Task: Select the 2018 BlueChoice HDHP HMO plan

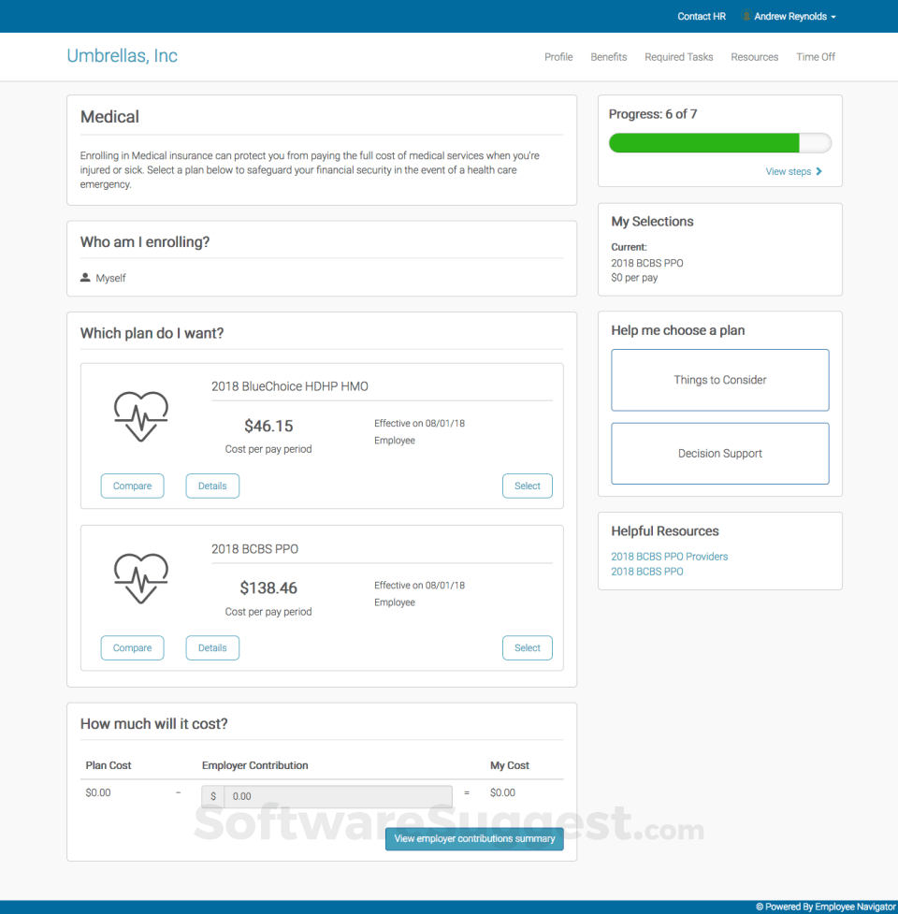Action: point(527,486)
